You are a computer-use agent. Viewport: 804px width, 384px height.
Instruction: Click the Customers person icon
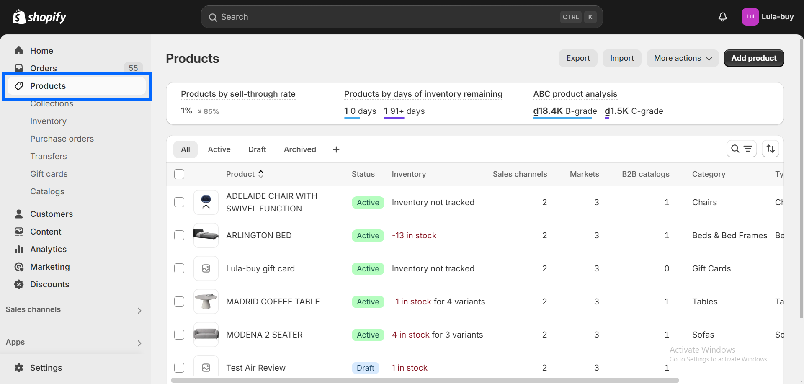19,214
